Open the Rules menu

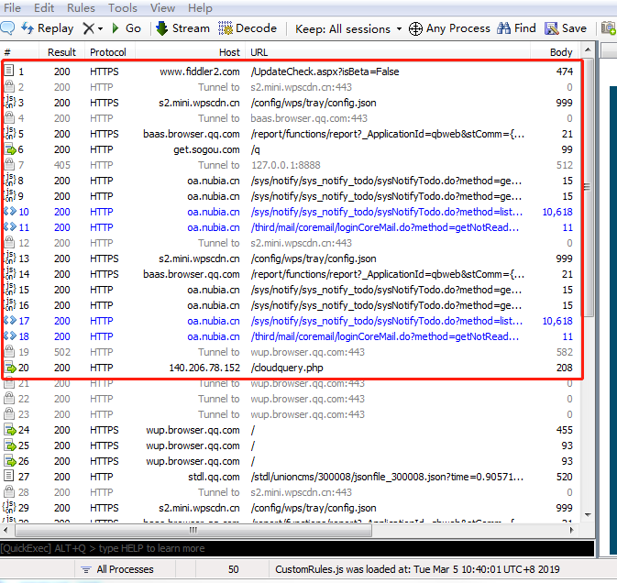tap(81, 8)
